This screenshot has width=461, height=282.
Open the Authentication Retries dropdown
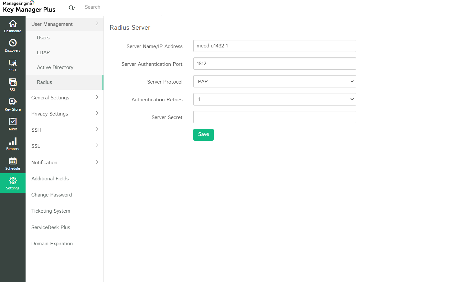274,99
